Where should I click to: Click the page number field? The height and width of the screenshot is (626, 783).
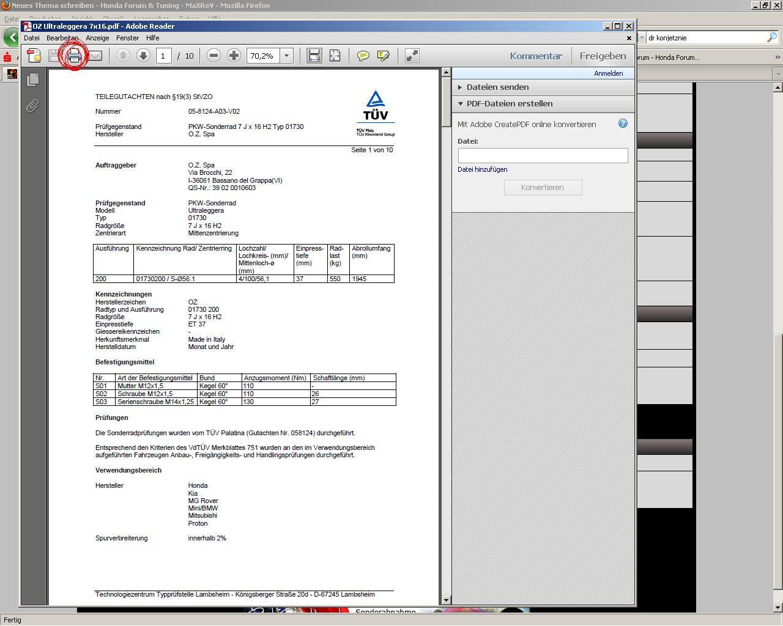163,56
